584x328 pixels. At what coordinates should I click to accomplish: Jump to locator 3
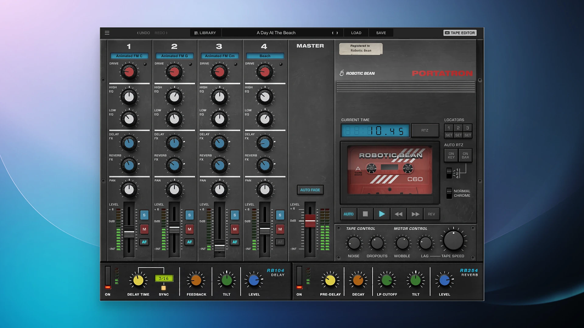[x=468, y=128]
